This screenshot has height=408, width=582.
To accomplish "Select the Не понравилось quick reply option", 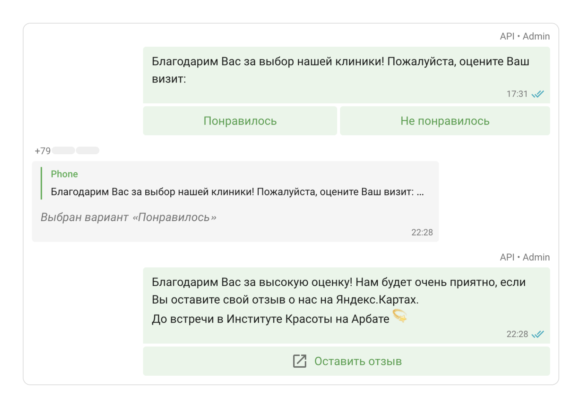I will (x=445, y=120).
